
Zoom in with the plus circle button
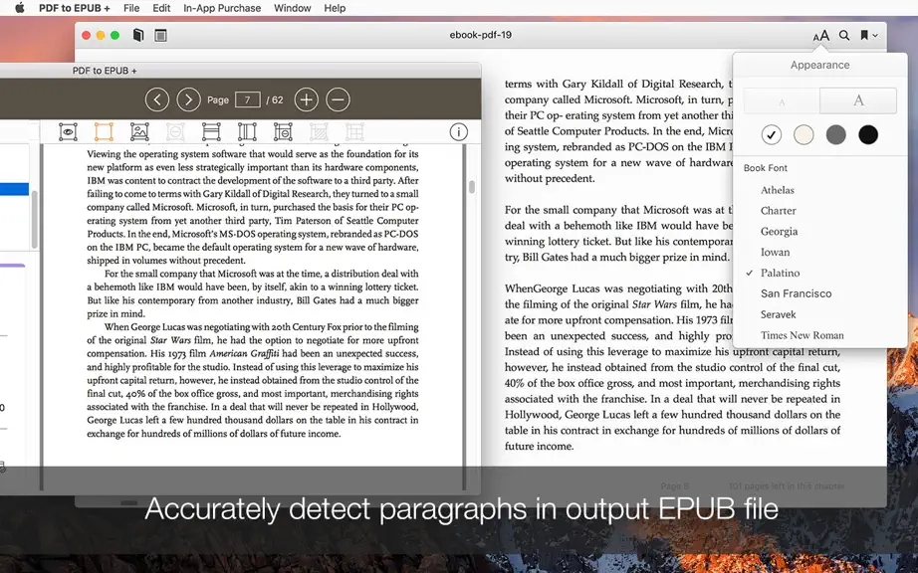[x=307, y=100]
